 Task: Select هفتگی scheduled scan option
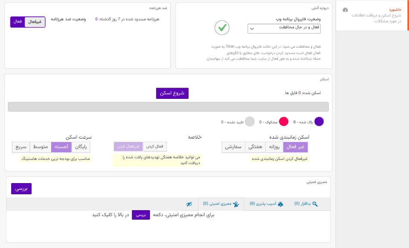point(255,147)
